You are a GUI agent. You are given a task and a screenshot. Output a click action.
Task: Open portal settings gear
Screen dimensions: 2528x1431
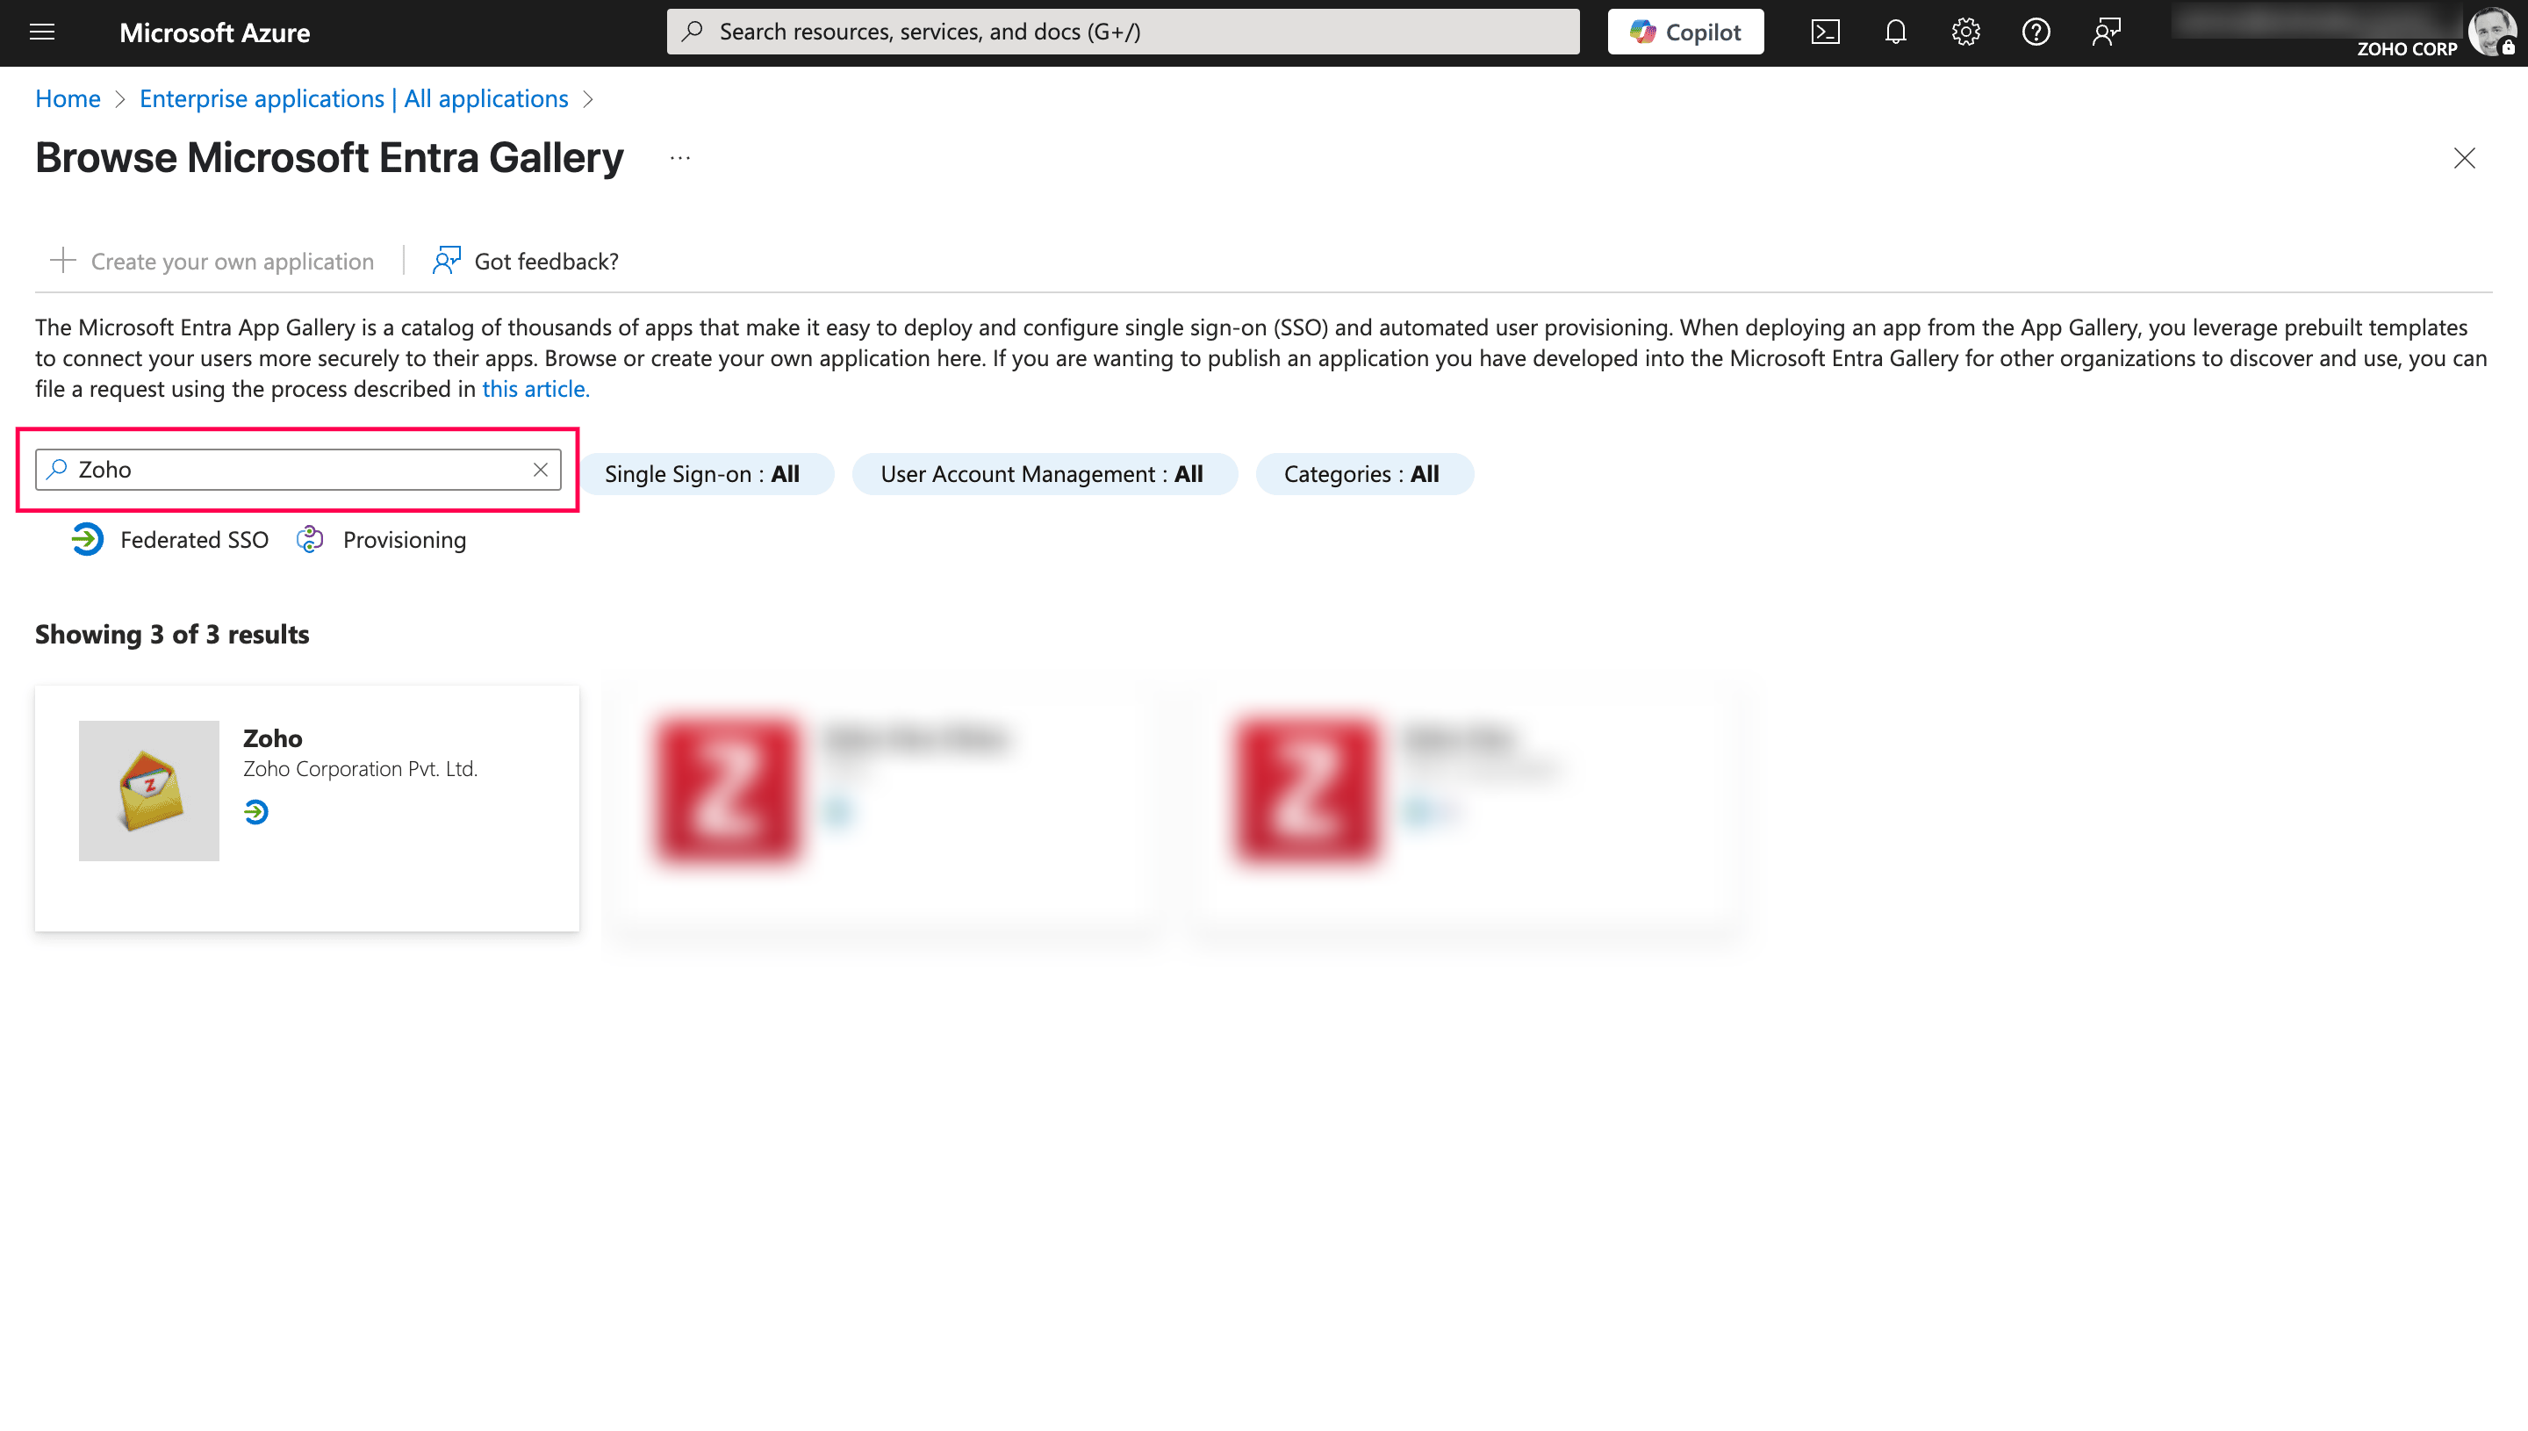(1965, 32)
